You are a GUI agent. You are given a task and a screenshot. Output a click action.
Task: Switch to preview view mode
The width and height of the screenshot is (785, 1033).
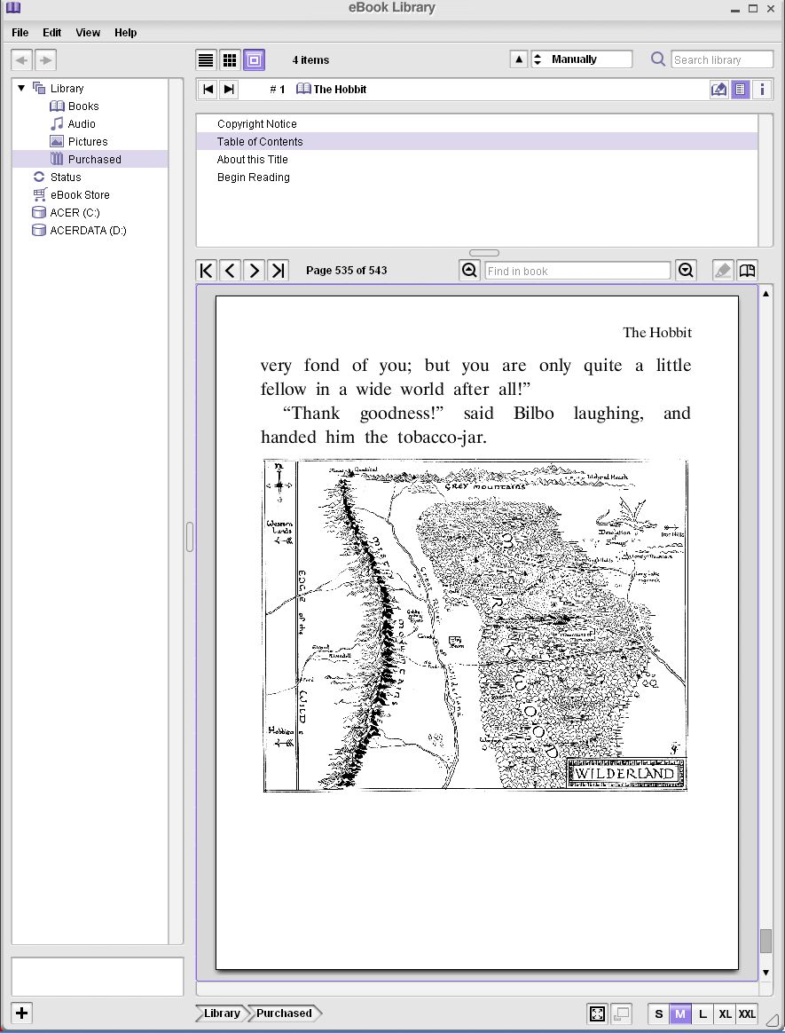(255, 60)
